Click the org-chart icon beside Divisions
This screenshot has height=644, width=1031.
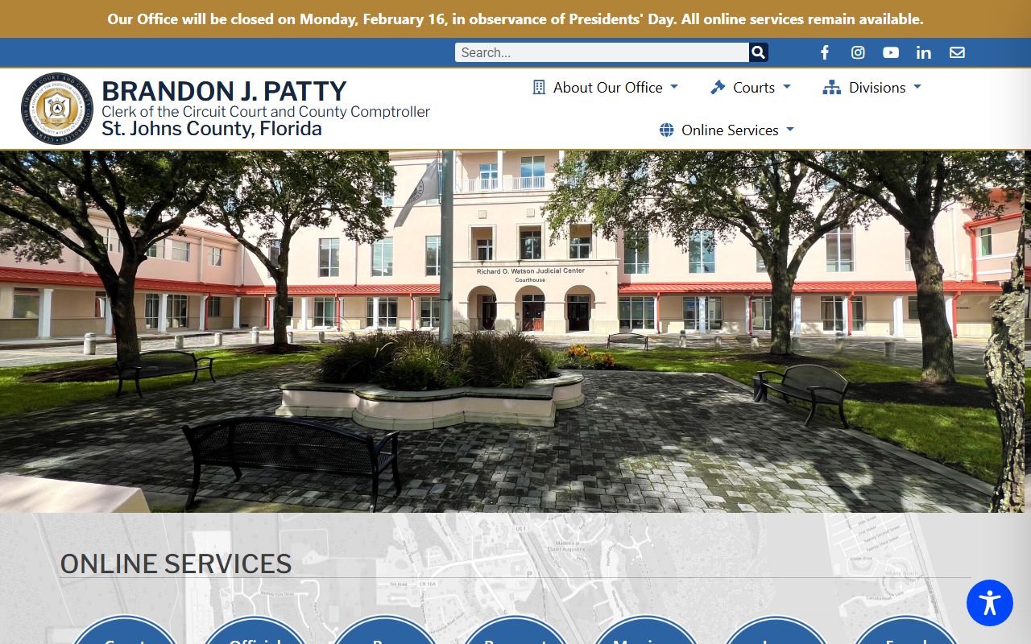pos(831,87)
